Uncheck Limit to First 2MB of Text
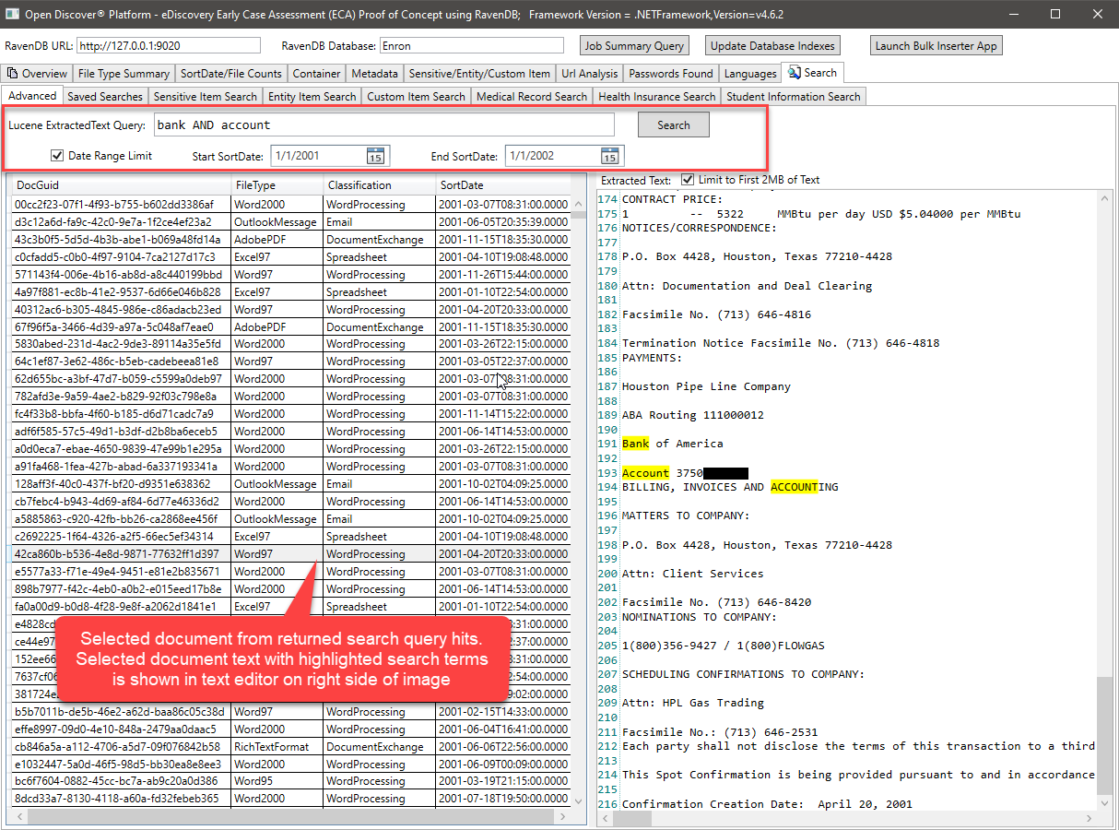The height and width of the screenshot is (830, 1119). pyautogui.click(x=688, y=180)
